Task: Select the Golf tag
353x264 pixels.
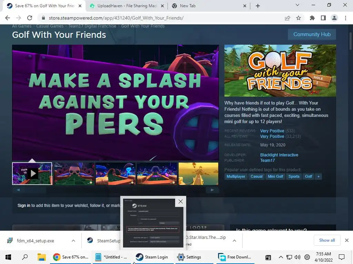Action: [x=309, y=176]
